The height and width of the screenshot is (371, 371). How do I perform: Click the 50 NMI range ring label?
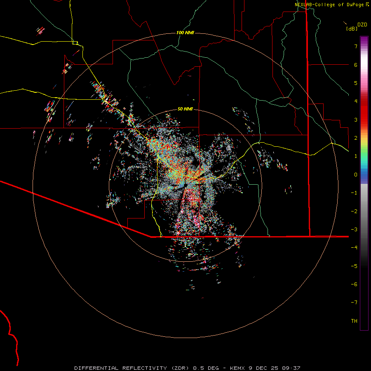(185, 109)
